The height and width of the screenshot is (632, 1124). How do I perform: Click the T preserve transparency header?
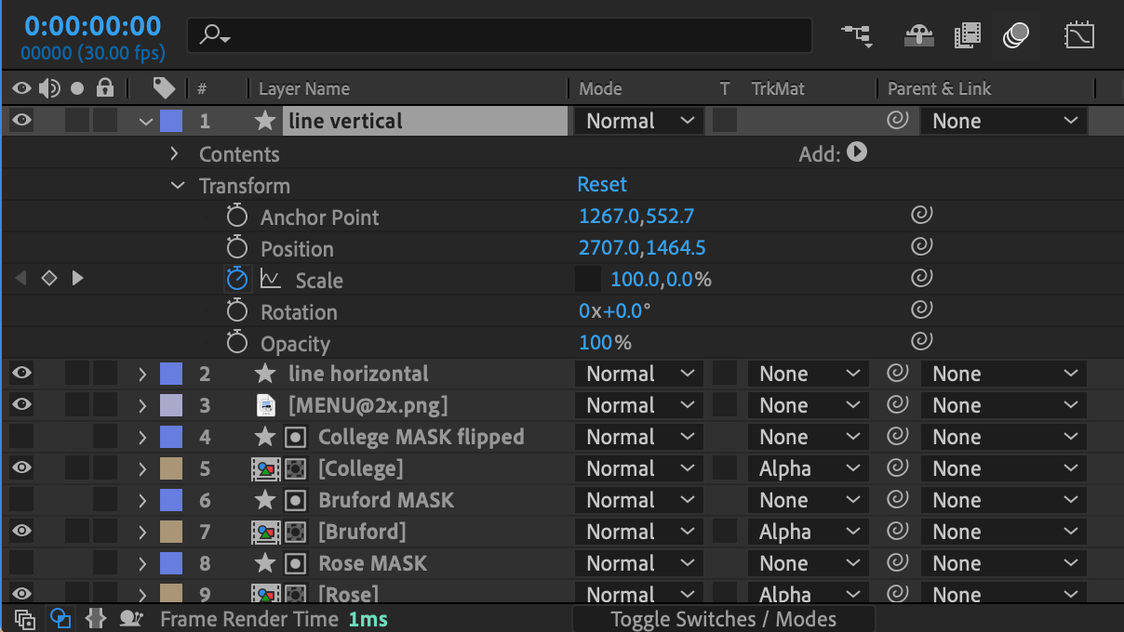725,89
